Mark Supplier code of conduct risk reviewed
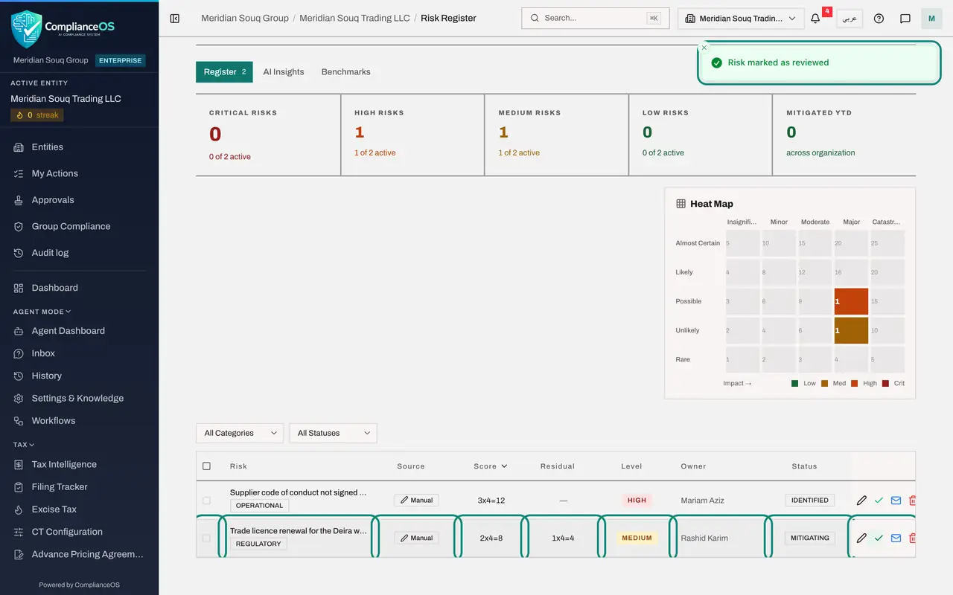This screenshot has width=953, height=595. [x=879, y=501]
